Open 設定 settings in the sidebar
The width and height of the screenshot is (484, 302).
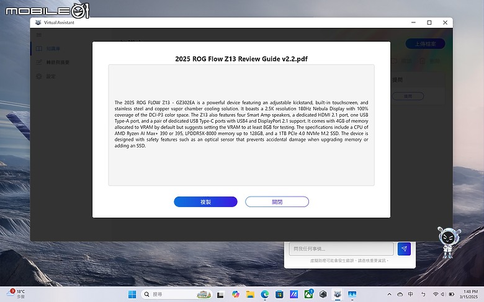(46, 76)
